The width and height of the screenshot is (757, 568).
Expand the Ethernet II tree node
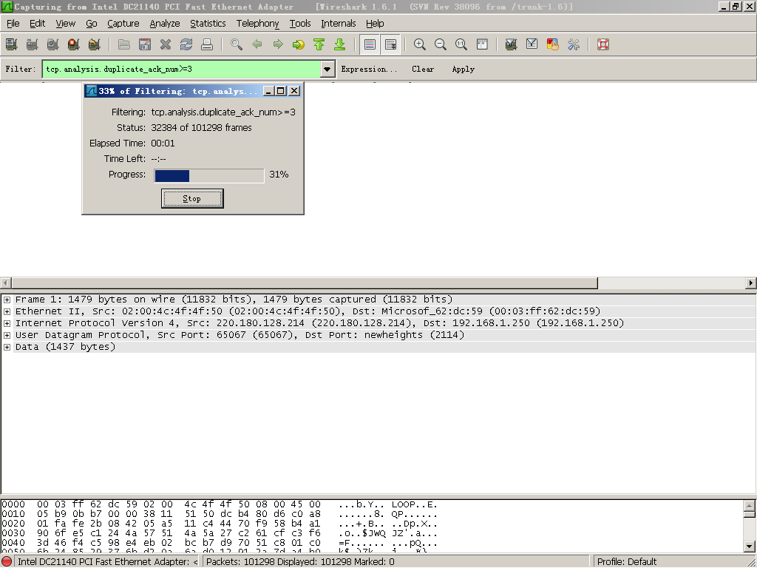point(7,311)
